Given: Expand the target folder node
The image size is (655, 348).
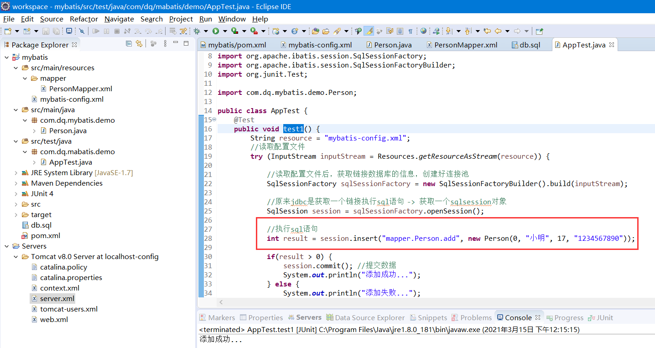Looking at the screenshot, I should click(16, 215).
